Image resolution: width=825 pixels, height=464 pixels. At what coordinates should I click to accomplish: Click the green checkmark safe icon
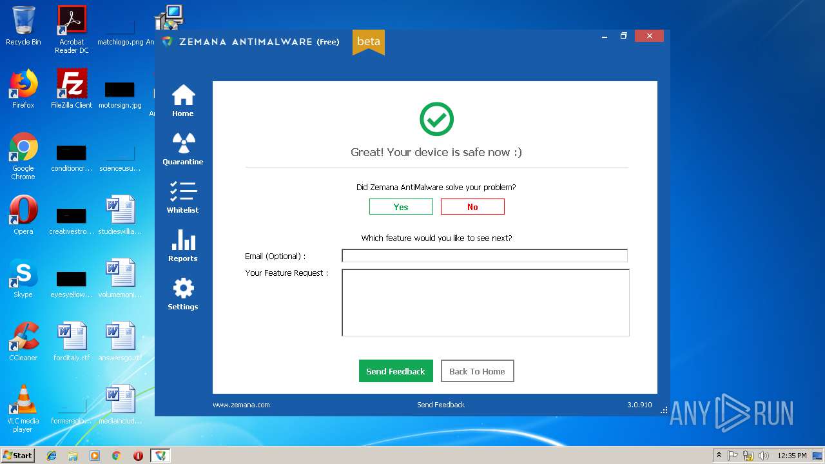pos(437,119)
